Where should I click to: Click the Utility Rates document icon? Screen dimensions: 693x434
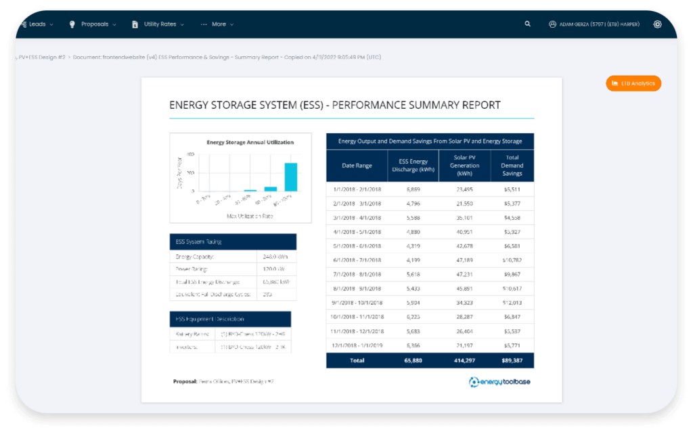[x=135, y=24]
